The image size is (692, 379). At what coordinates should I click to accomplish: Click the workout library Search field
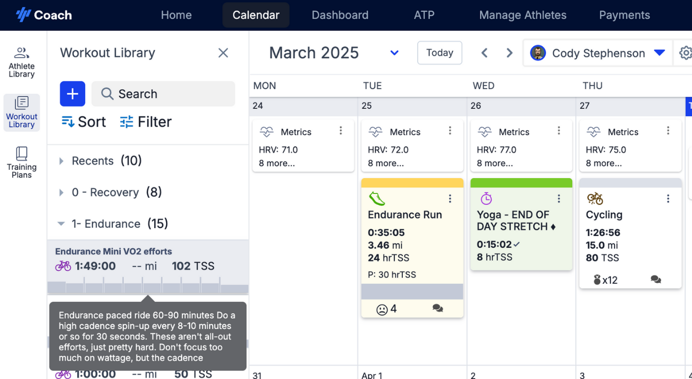163,94
